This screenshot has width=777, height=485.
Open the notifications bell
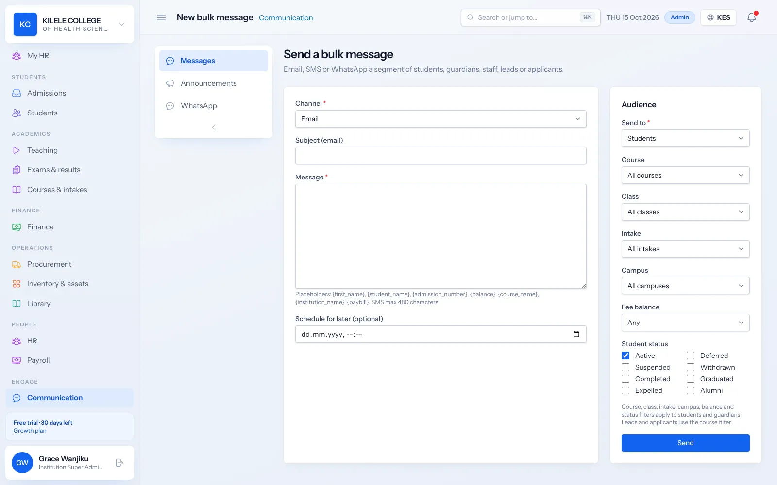coord(752,17)
